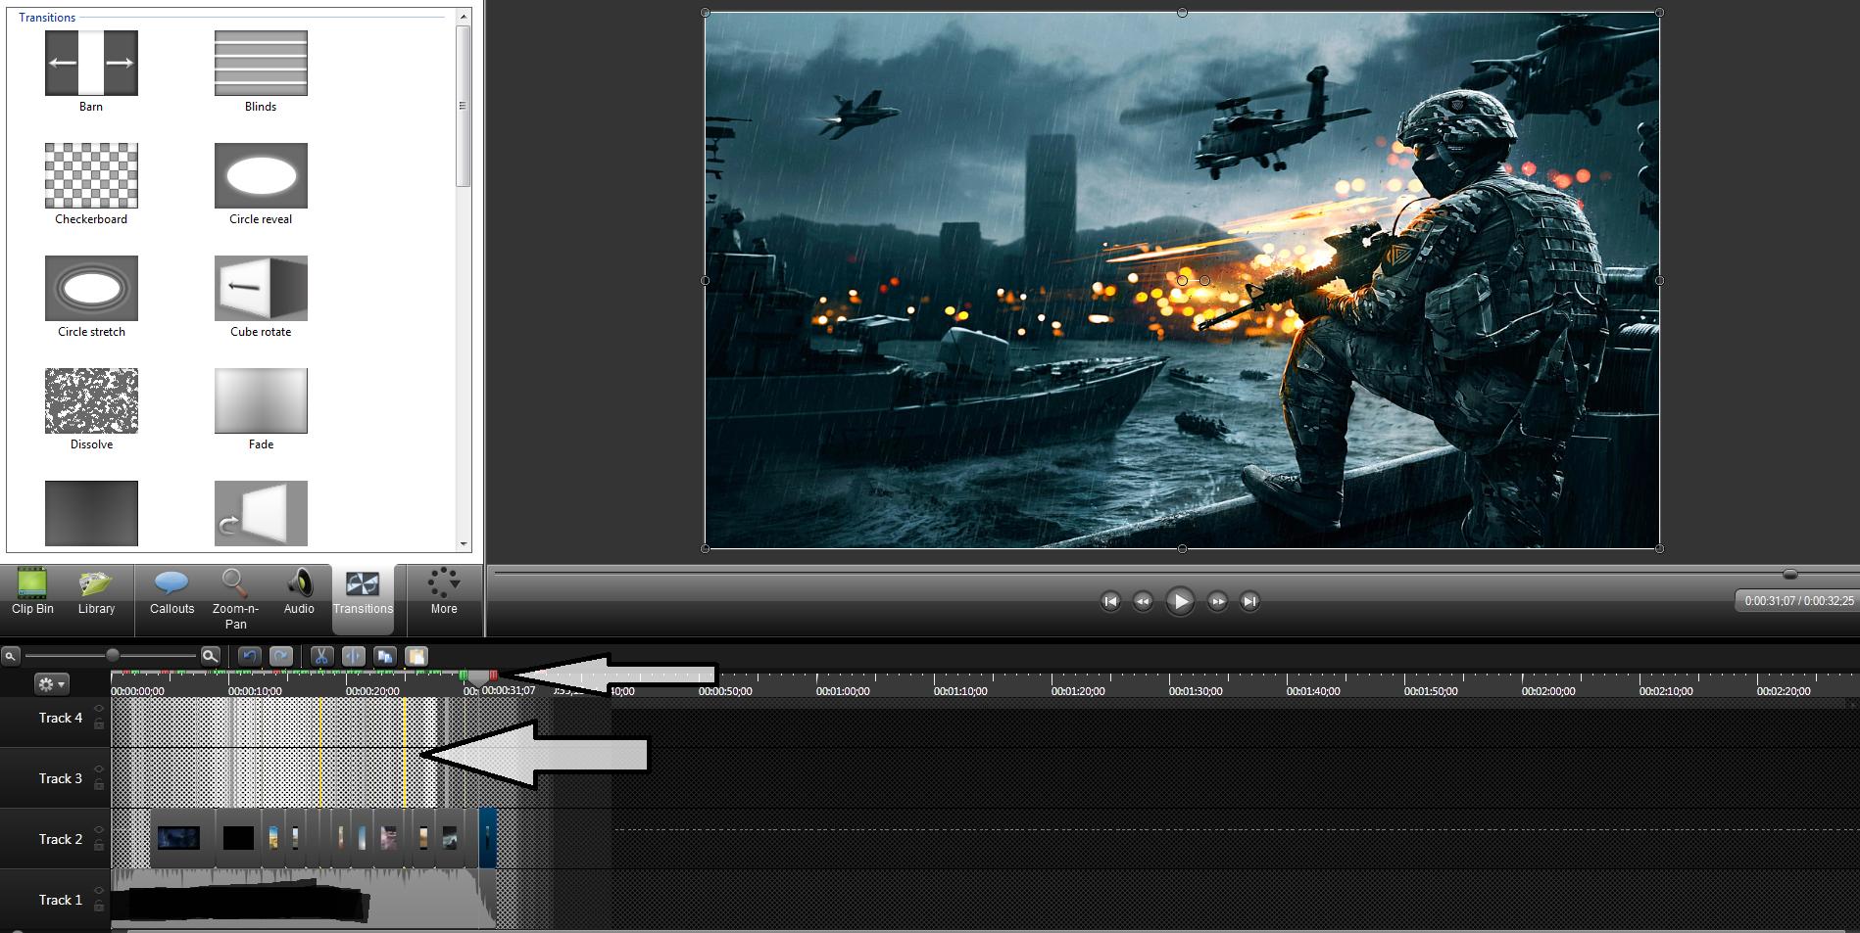Viewport: 1860px width, 933px height.
Task: Zoom in the timeline with large magnifier
Action: coord(210,656)
